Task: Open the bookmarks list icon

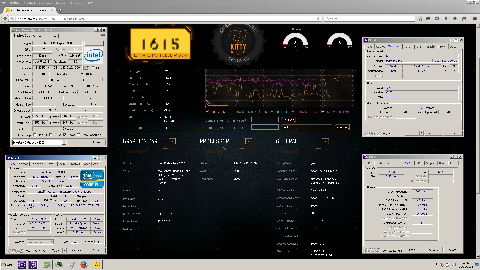Action: click(x=428, y=19)
